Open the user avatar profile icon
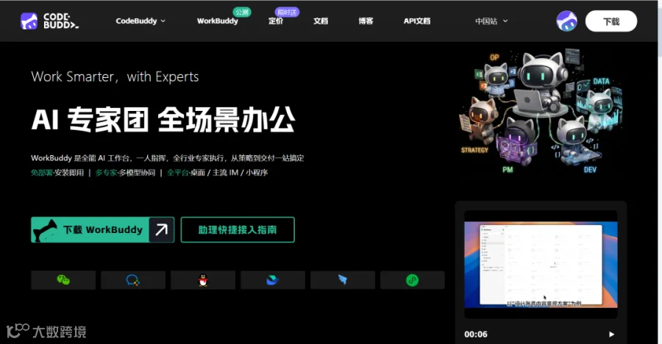The width and height of the screenshot is (662, 344). pyautogui.click(x=566, y=21)
